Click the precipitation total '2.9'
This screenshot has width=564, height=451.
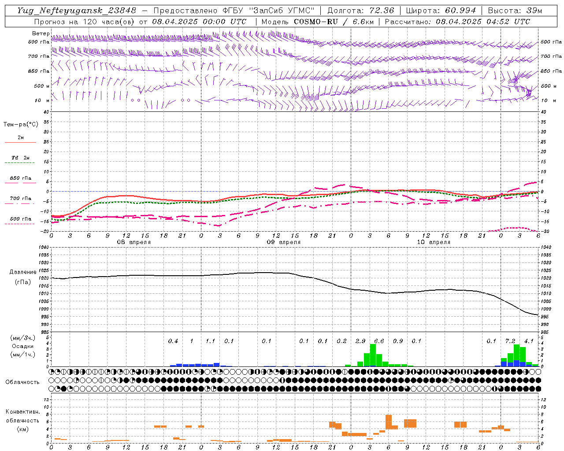coord(360,341)
